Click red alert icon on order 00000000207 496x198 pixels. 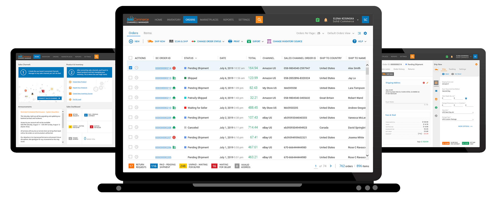pyautogui.click(x=174, y=137)
